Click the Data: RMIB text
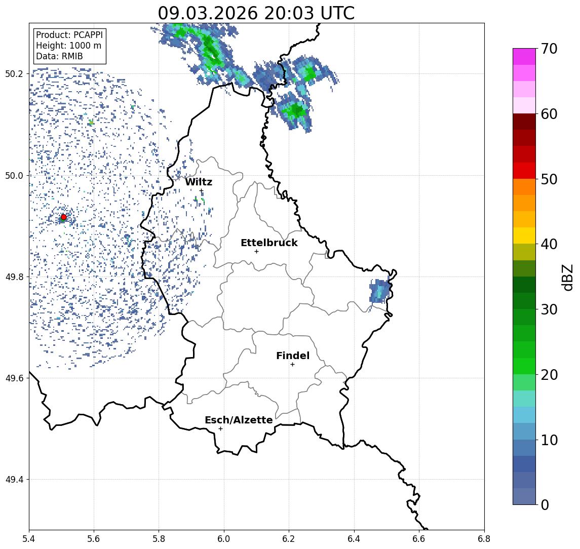This screenshot has height=549, width=580. pos(59,56)
